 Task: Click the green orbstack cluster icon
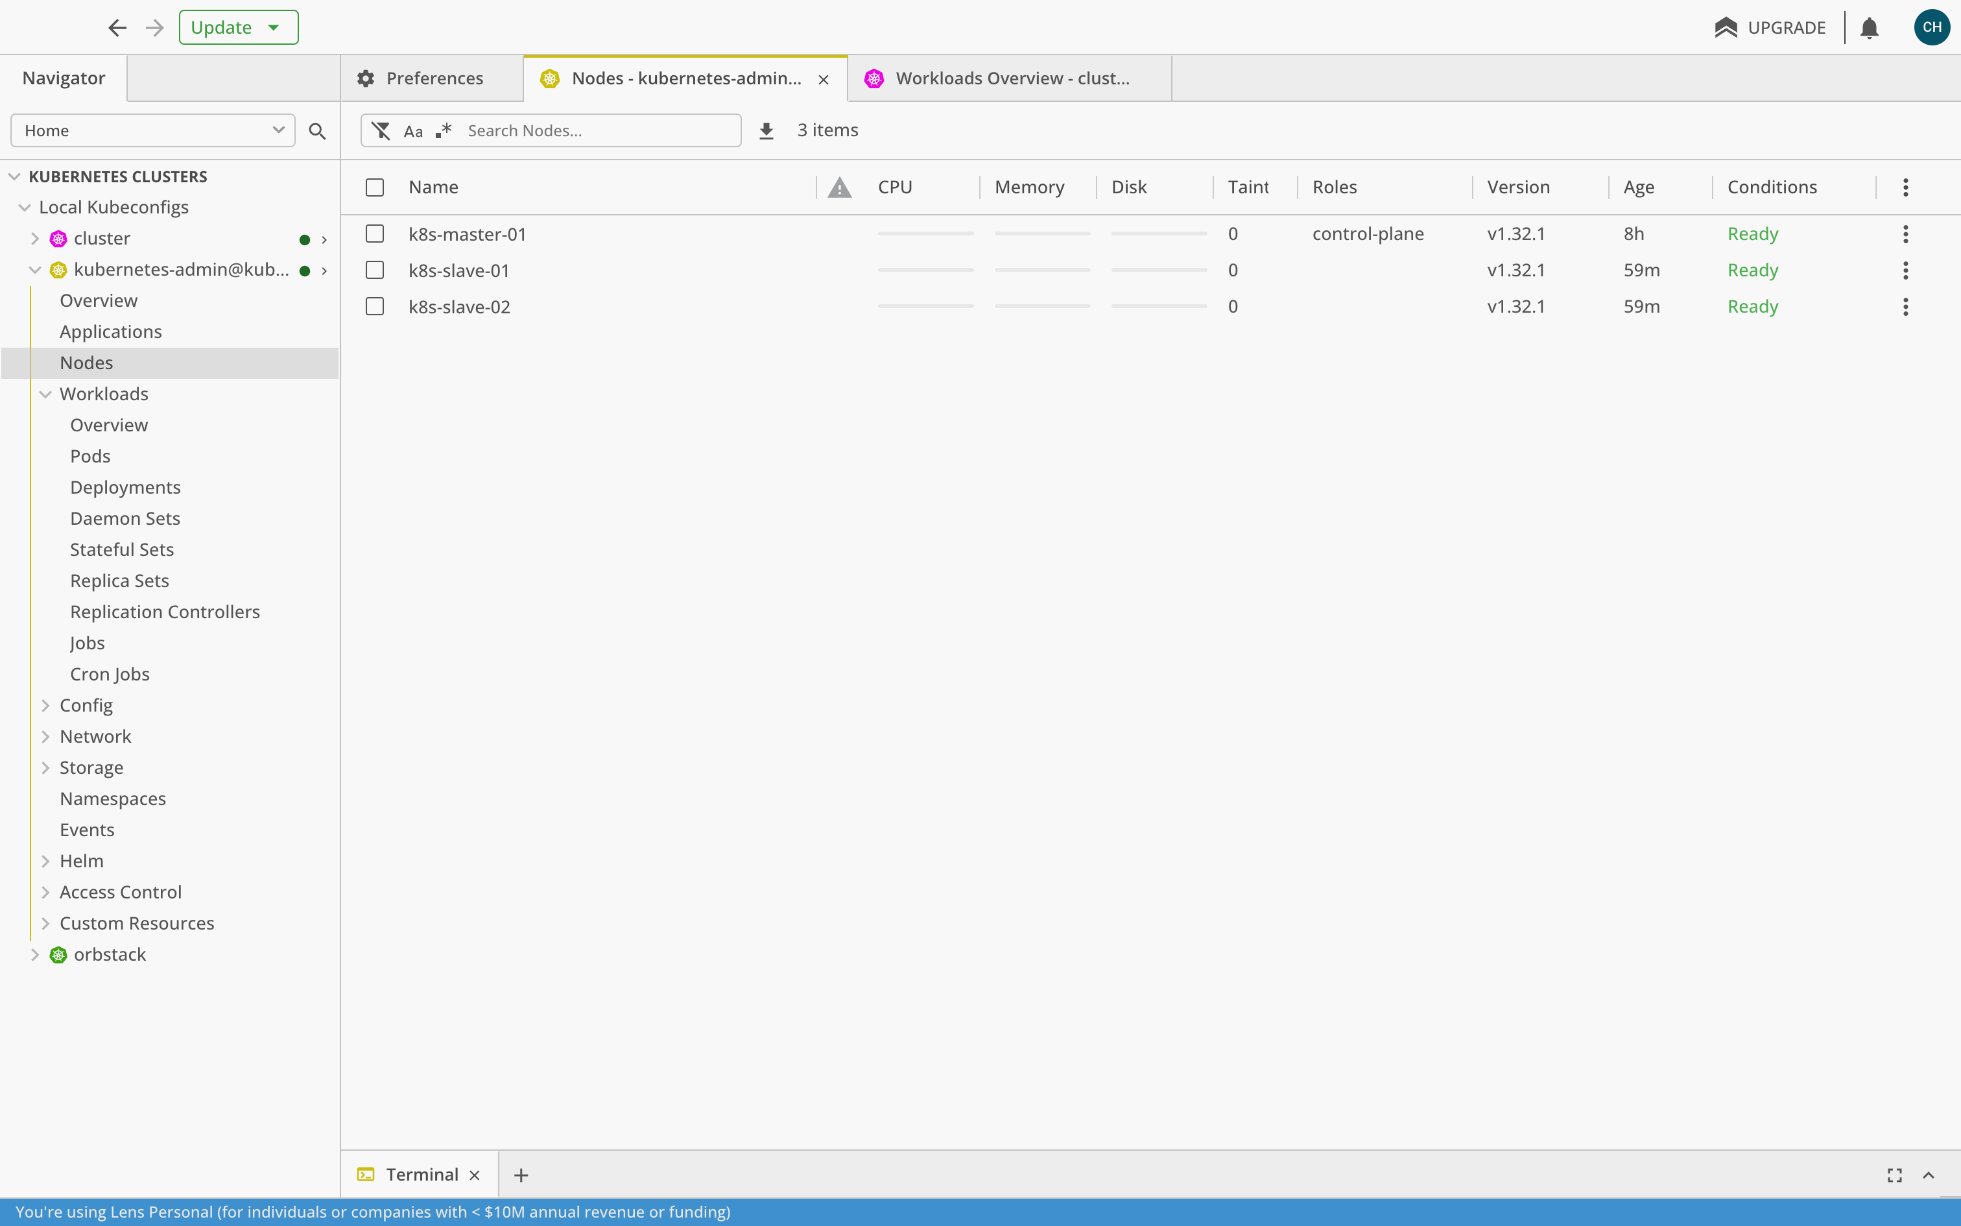[58, 955]
